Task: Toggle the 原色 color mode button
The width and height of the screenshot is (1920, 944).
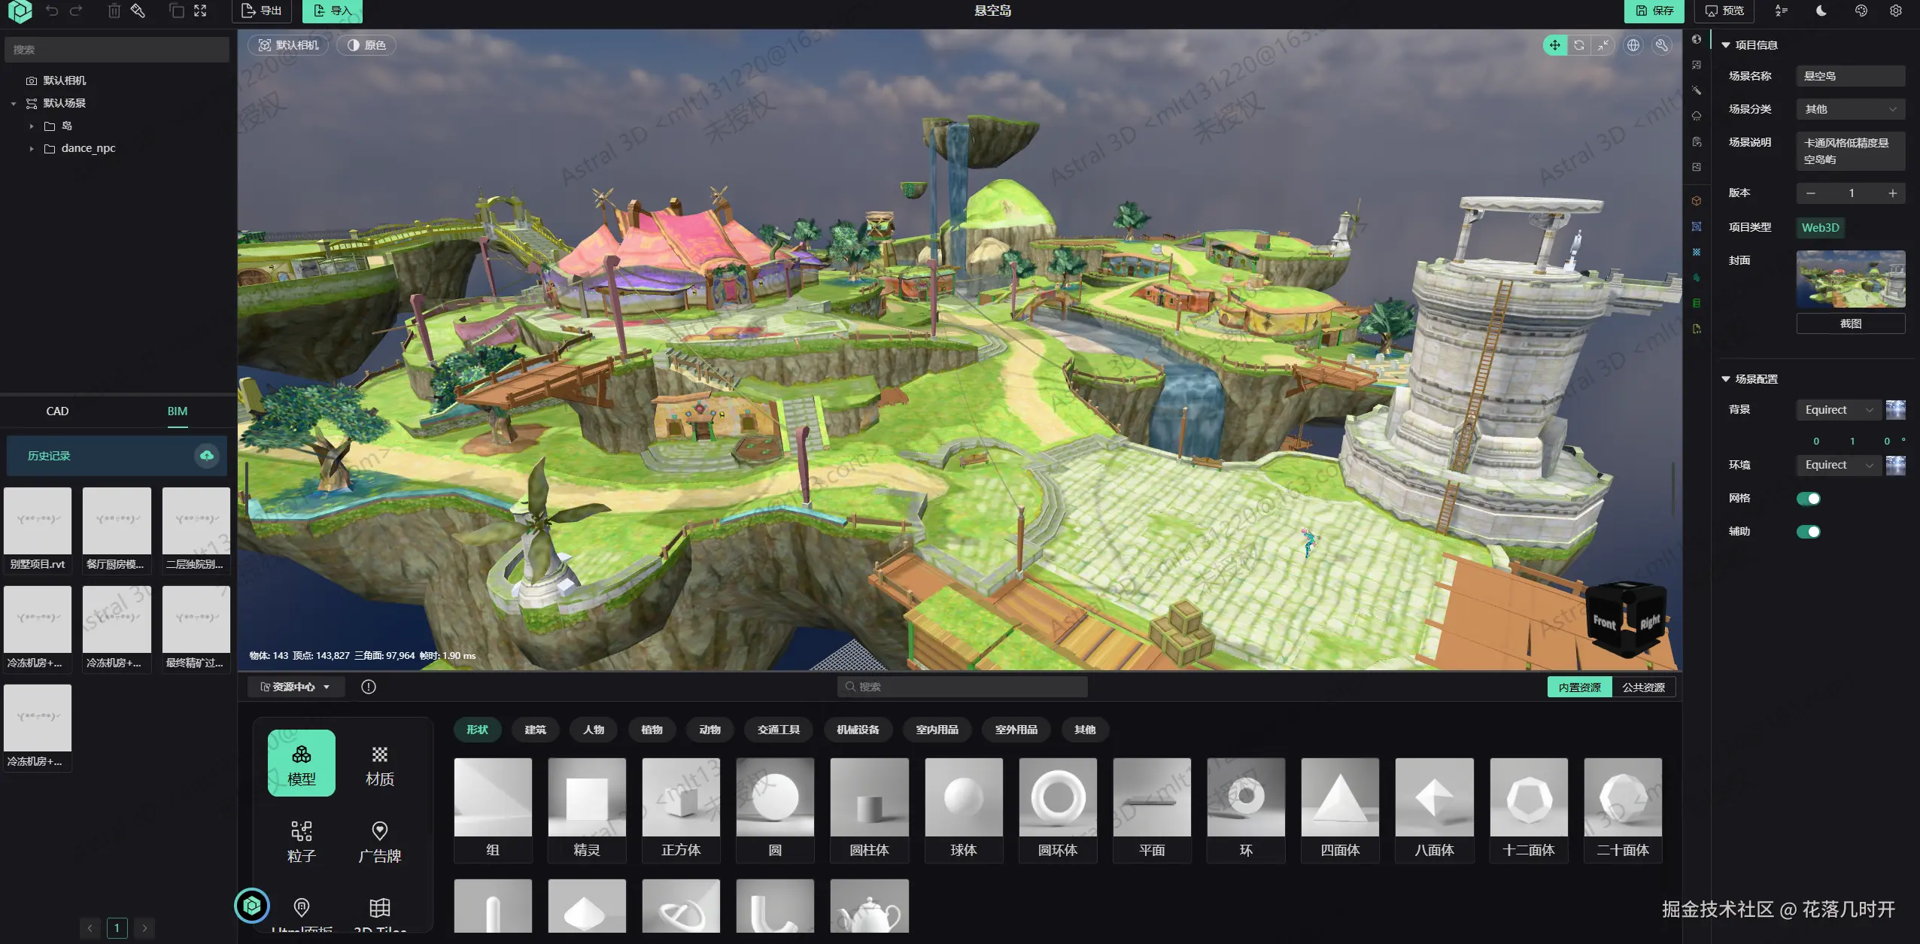Action: click(x=366, y=45)
